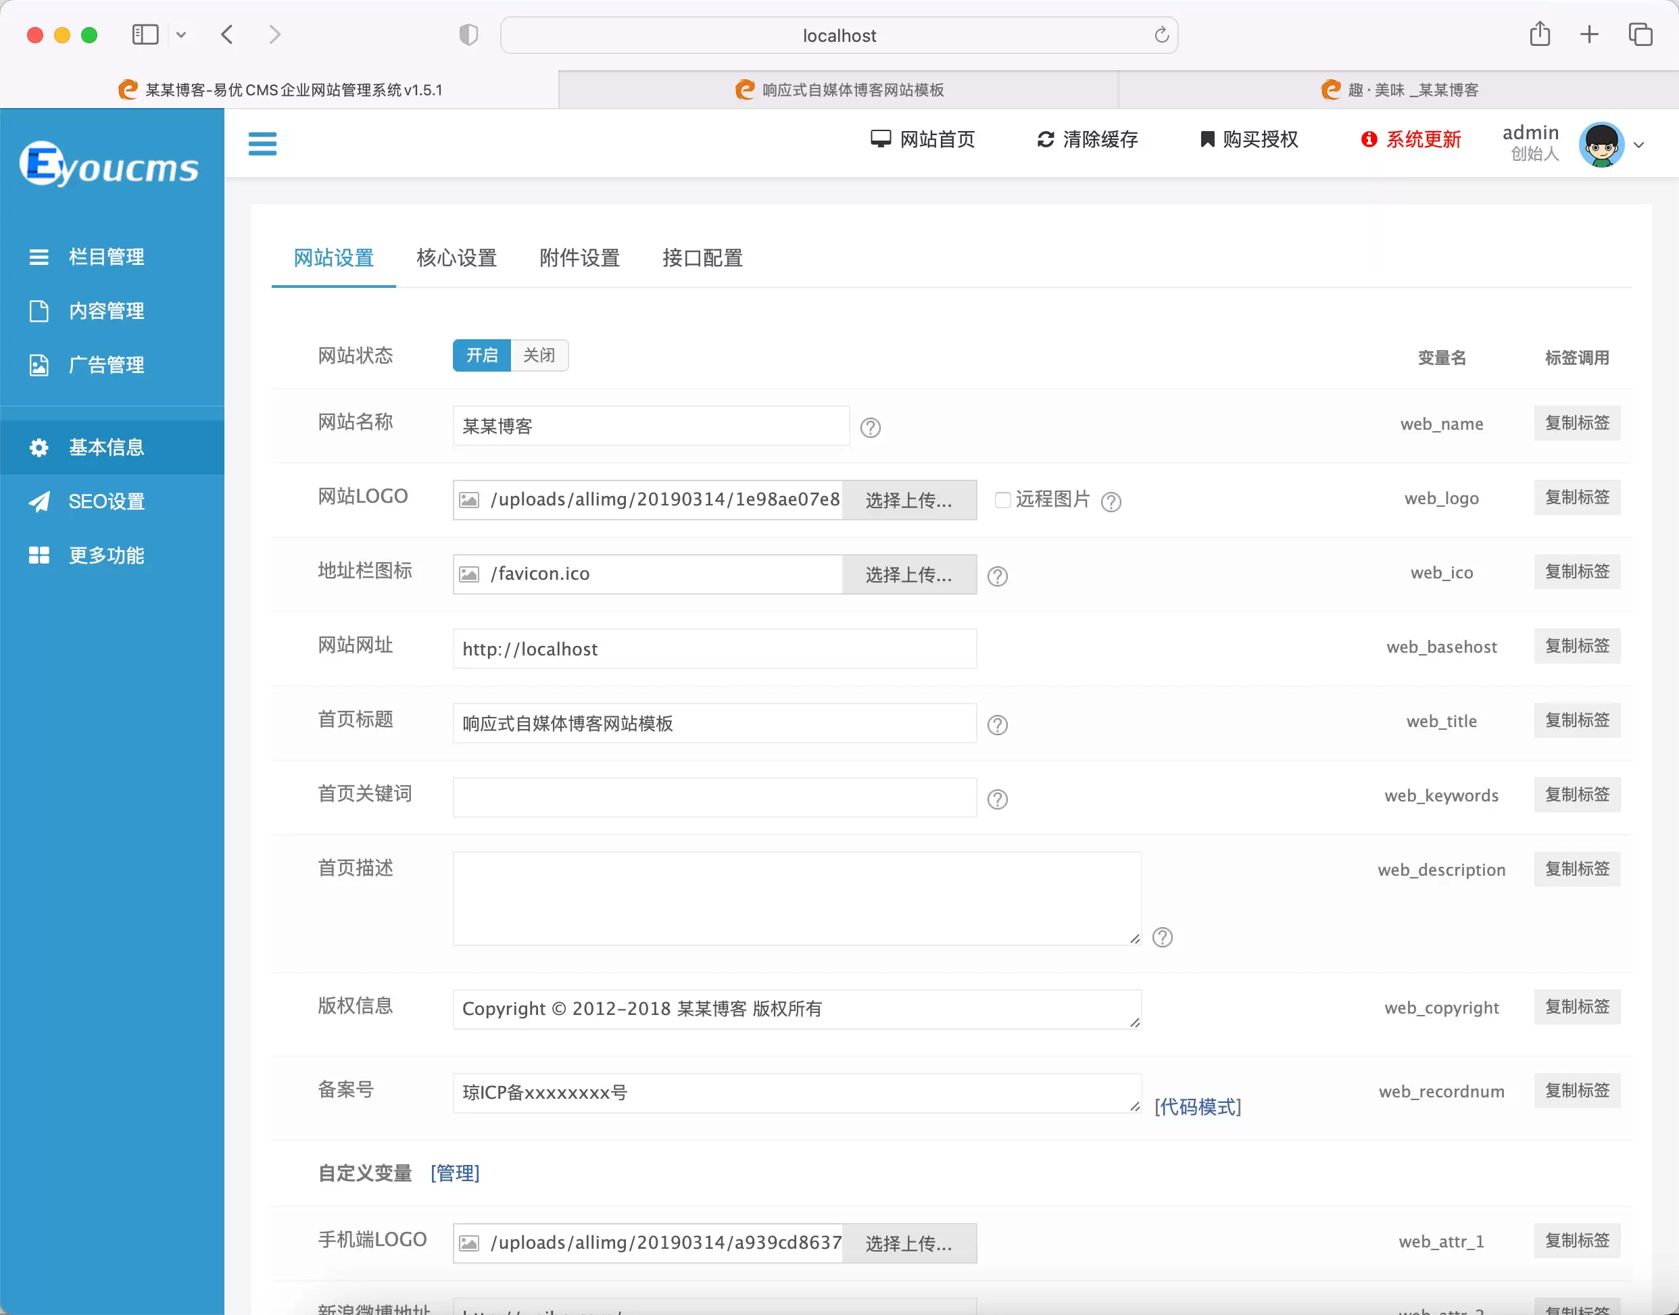Open the Eyoucms logo home link

[109, 165]
